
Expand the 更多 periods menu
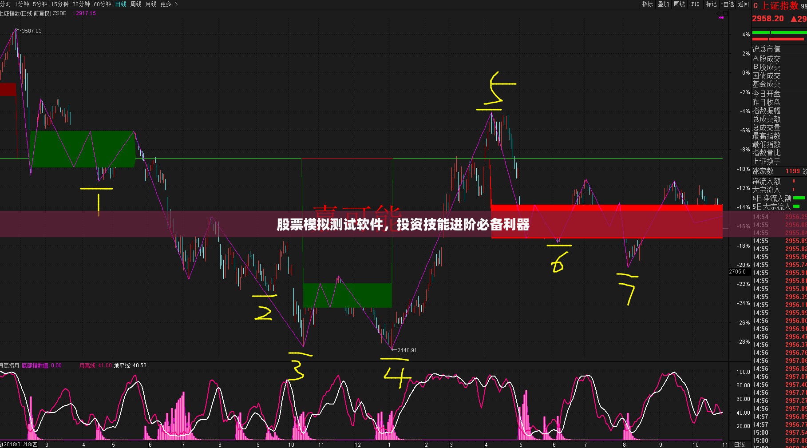169,4
